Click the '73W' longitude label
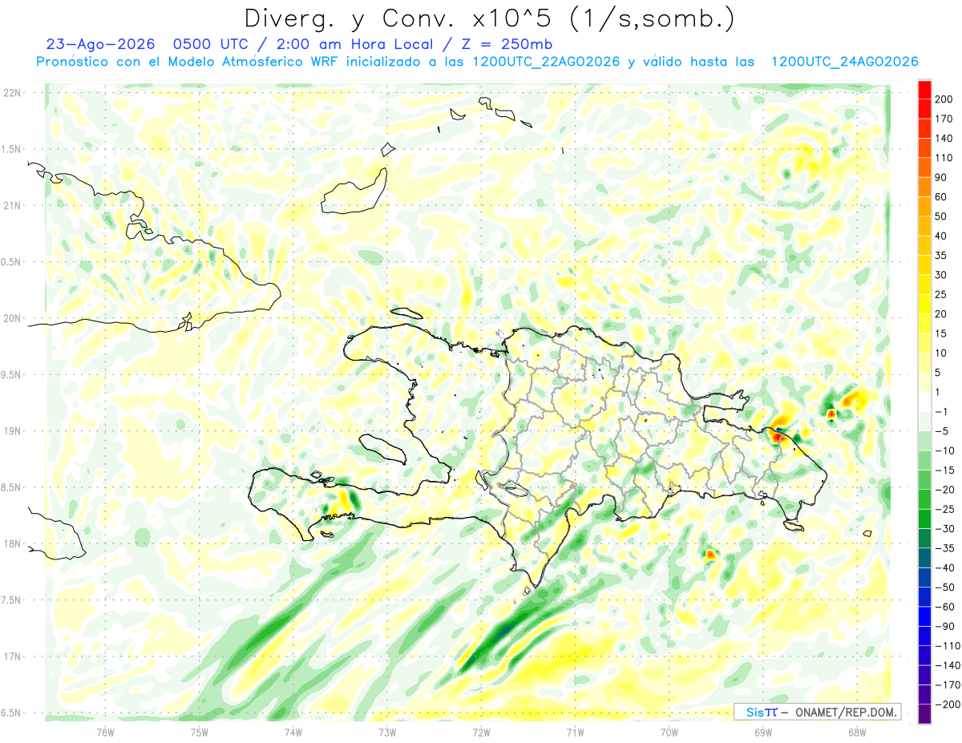 [387, 733]
